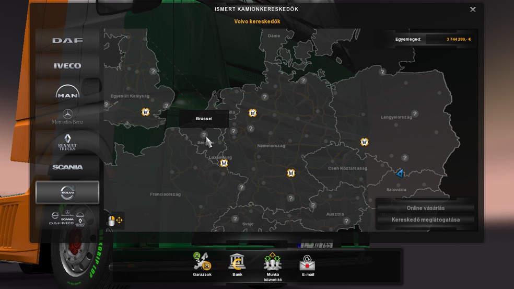Select the DAF brand tab
Image resolution: width=514 pixels, height=289 pixels.
pyautogui.click(x=67, y=41)
